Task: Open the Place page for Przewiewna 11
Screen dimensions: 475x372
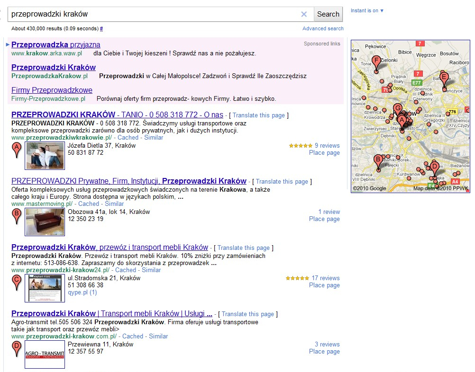Action: coord(324,352)
